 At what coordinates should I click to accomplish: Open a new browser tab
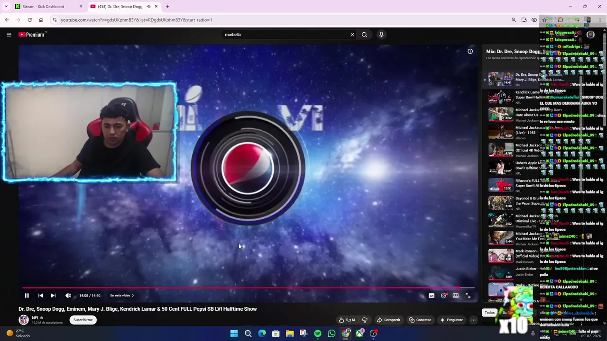tap(167, 7)
